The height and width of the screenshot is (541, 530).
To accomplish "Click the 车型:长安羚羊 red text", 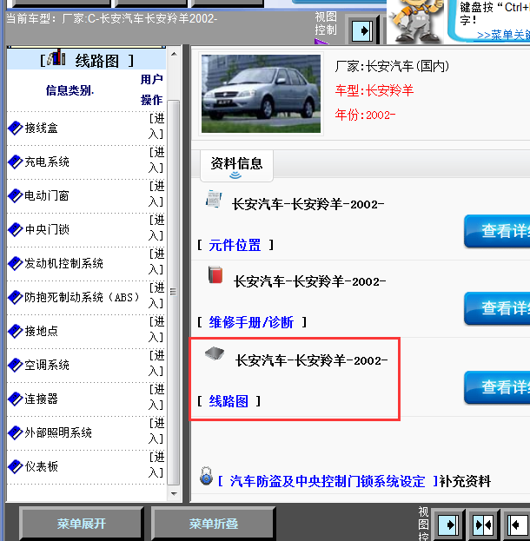I will pyautogui.click(x=374, y=90).
